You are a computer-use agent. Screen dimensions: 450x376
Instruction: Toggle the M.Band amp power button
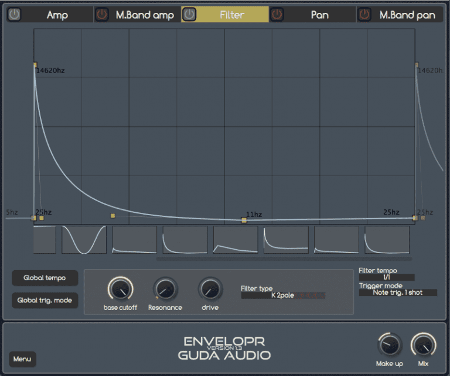click(101, 14)
